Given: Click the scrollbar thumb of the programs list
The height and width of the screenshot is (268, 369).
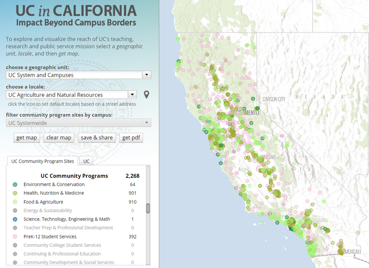Looking at the screenshot, I should pos(148,208).
